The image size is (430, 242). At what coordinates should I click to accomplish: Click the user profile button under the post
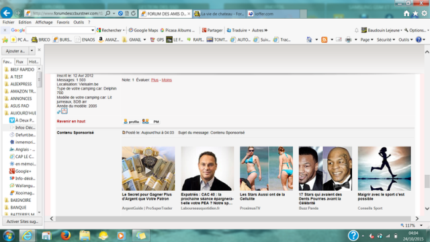tap(132, 122)
